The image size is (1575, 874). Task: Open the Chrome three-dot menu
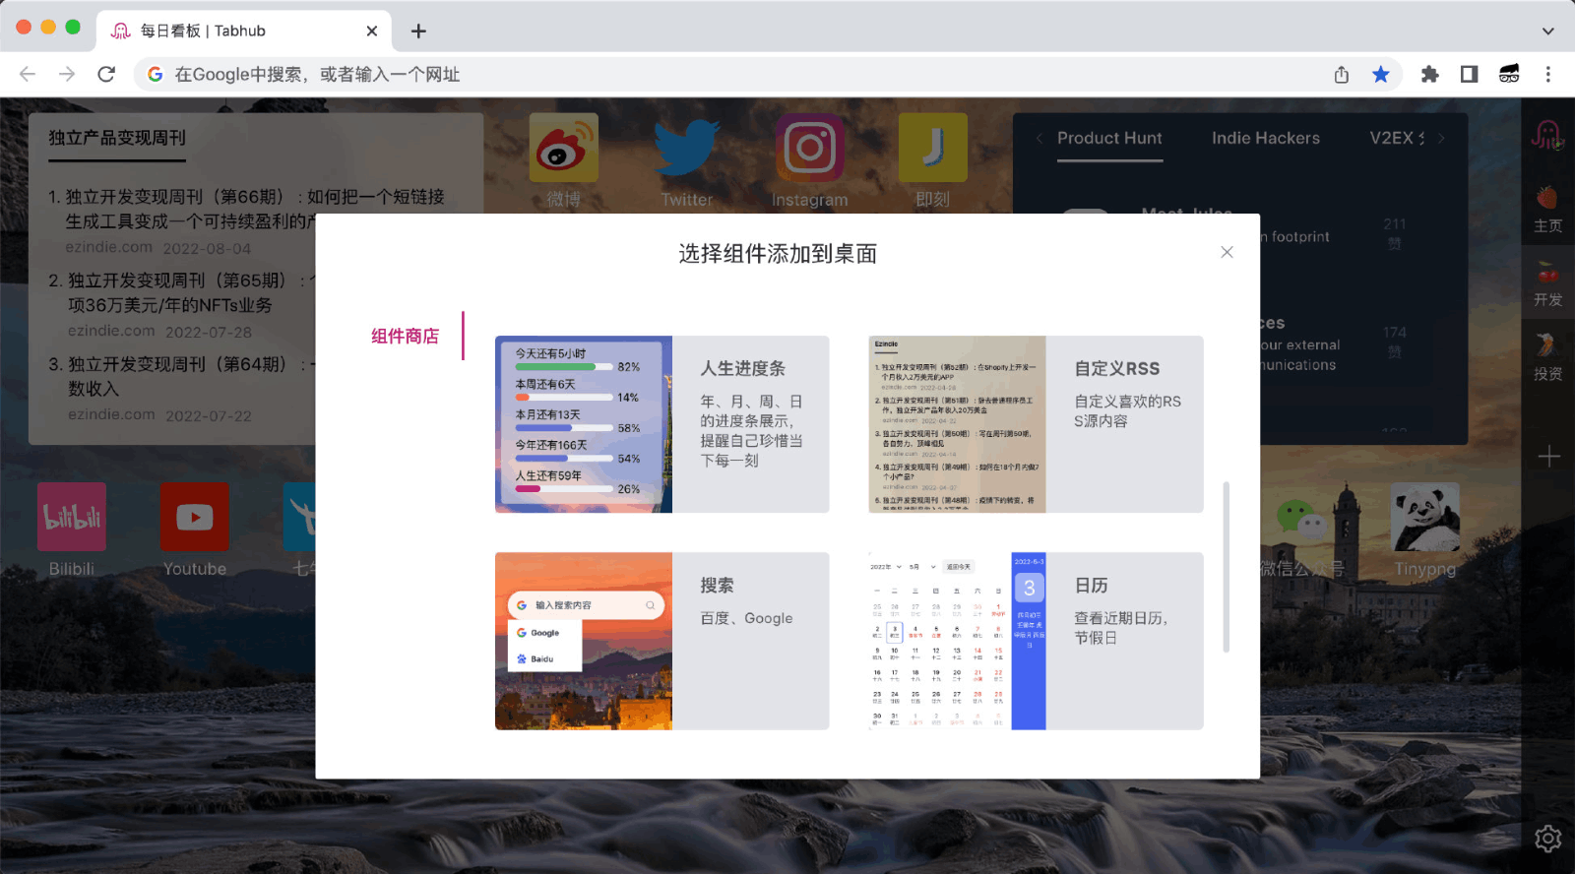1547,74
